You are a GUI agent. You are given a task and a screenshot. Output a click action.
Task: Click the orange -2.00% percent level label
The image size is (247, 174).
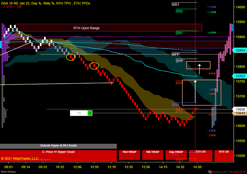pyautogui.click(x=211, y=136)
